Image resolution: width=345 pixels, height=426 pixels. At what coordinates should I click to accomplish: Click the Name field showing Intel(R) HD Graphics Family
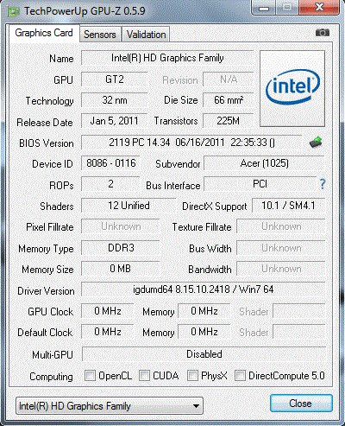point(167,58)
